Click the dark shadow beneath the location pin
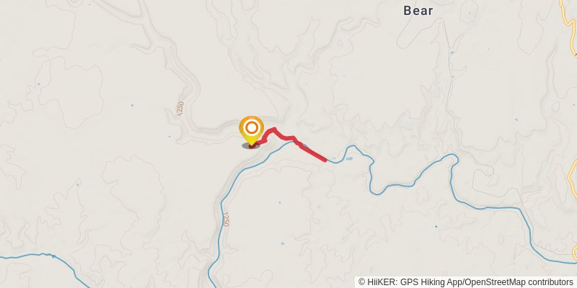Screen dimensions: 577x288 251,145
